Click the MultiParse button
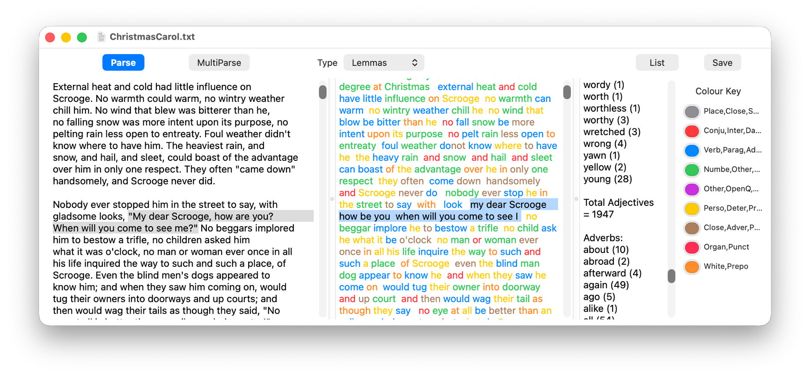Viewport: 810px width, 377px height. [x=219, y=63]
